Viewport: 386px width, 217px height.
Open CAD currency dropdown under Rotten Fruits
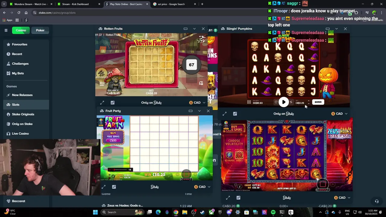tap(197, 103)
